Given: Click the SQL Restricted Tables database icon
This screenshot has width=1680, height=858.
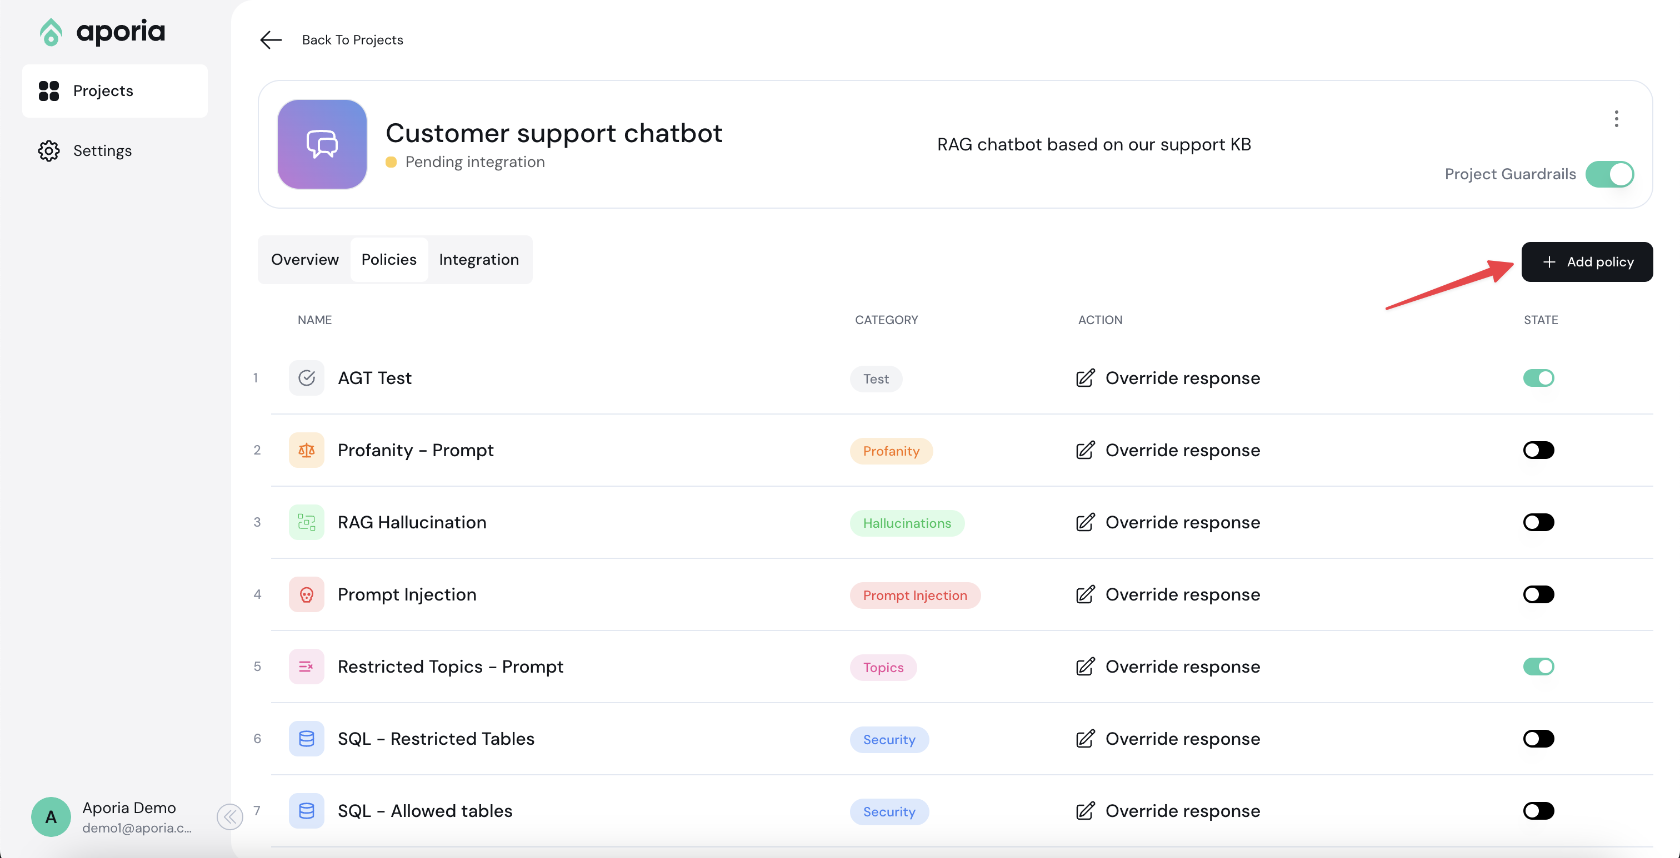Looking at the screenshot, I should coord(306,738).
